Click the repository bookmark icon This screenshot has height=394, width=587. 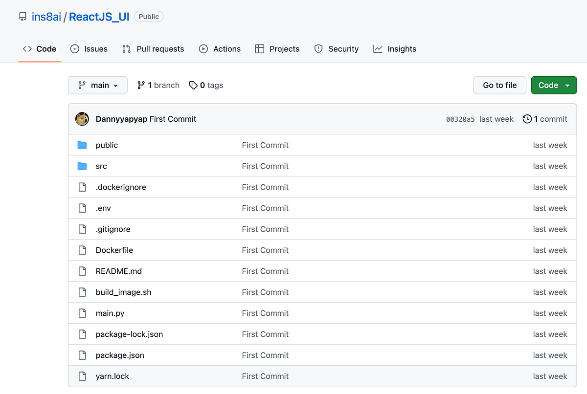[x=23, y=16]
